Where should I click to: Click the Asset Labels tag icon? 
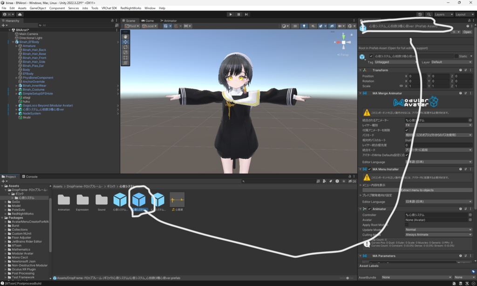point(473,271)
